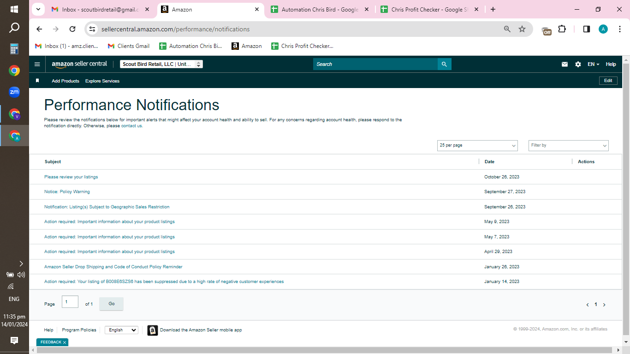The width and height of the screenshot is (630, 354).
Task: Click the extension icon labeled Off
Action: [x=547, y=30]
